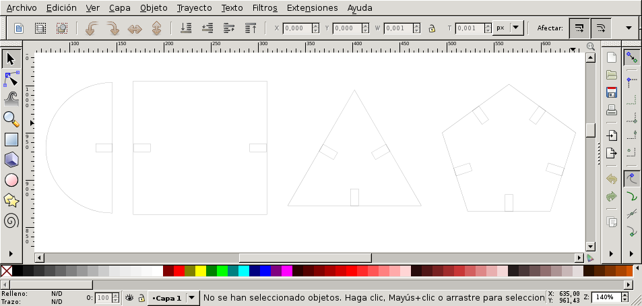The height and width of the screenshot is (306, 642).
Task: Toggle snap to paths
Action: click(632, 196)
